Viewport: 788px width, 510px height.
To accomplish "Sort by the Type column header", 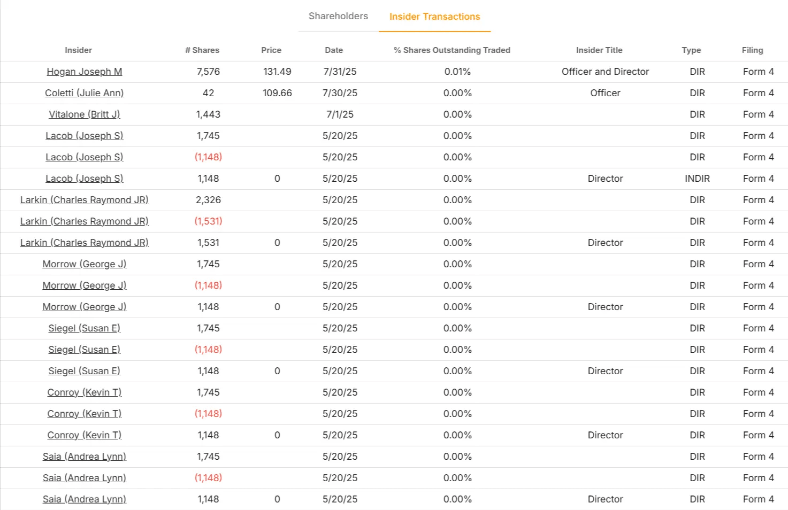I will [691, 50].
